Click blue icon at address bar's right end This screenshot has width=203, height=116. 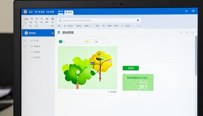(x=138, y=20)
